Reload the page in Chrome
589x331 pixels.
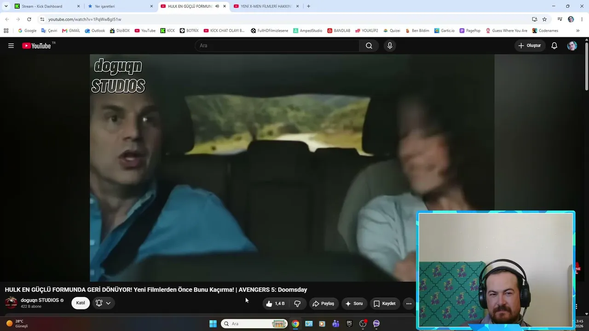[x=29, y=19]
